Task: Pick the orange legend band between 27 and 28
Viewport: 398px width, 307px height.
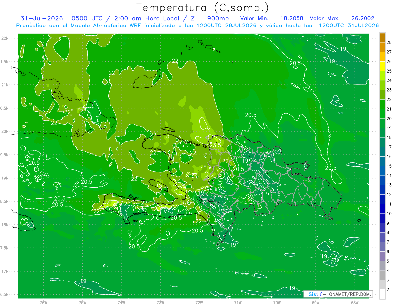Action: (x=382, y=47)
